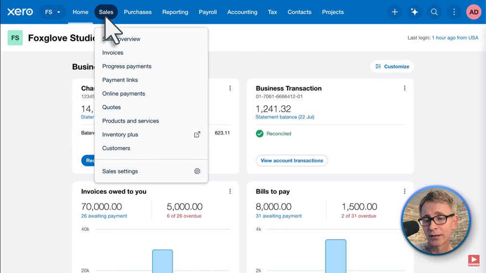The height and width of the screenshot is (273, 486).
Task: Click the Bills to pay chart bar
Action: point(335,256)
